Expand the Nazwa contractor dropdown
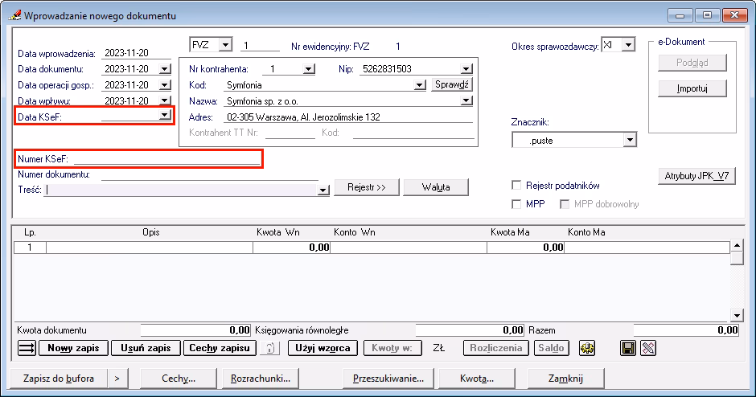This screenshot has height=397, width=756. (466, 100)
